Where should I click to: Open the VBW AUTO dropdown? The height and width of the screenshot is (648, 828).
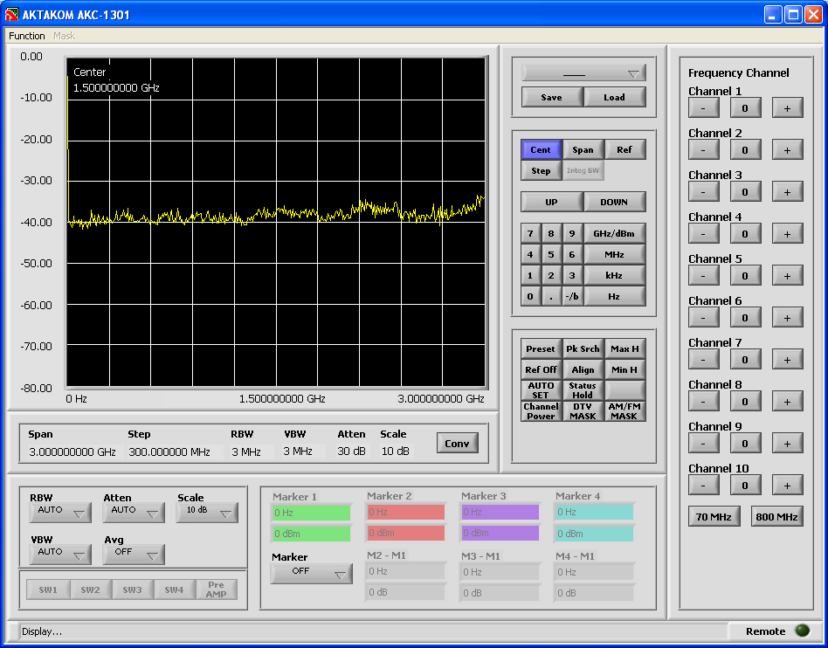[60, 554]
